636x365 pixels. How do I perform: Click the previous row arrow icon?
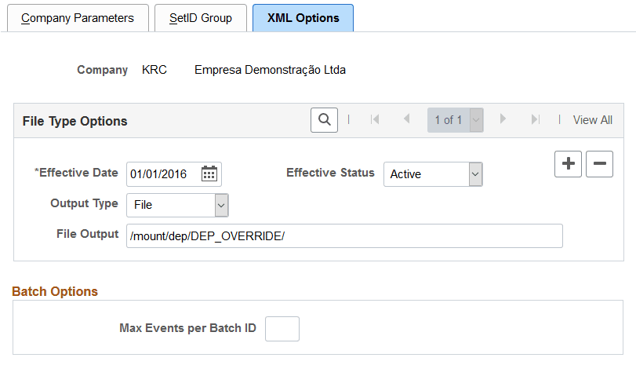[406, 120]
